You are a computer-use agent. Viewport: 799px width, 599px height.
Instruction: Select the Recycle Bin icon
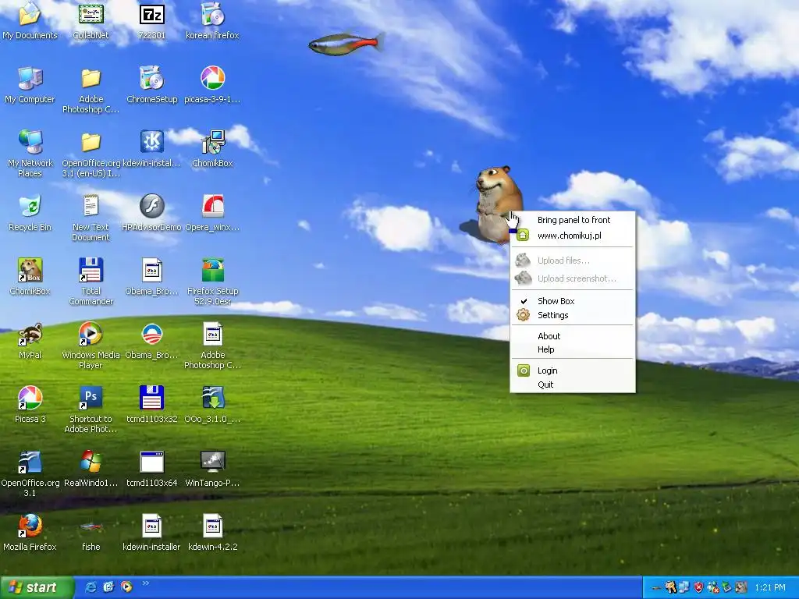pyautogui.click(x=30, y=213)
